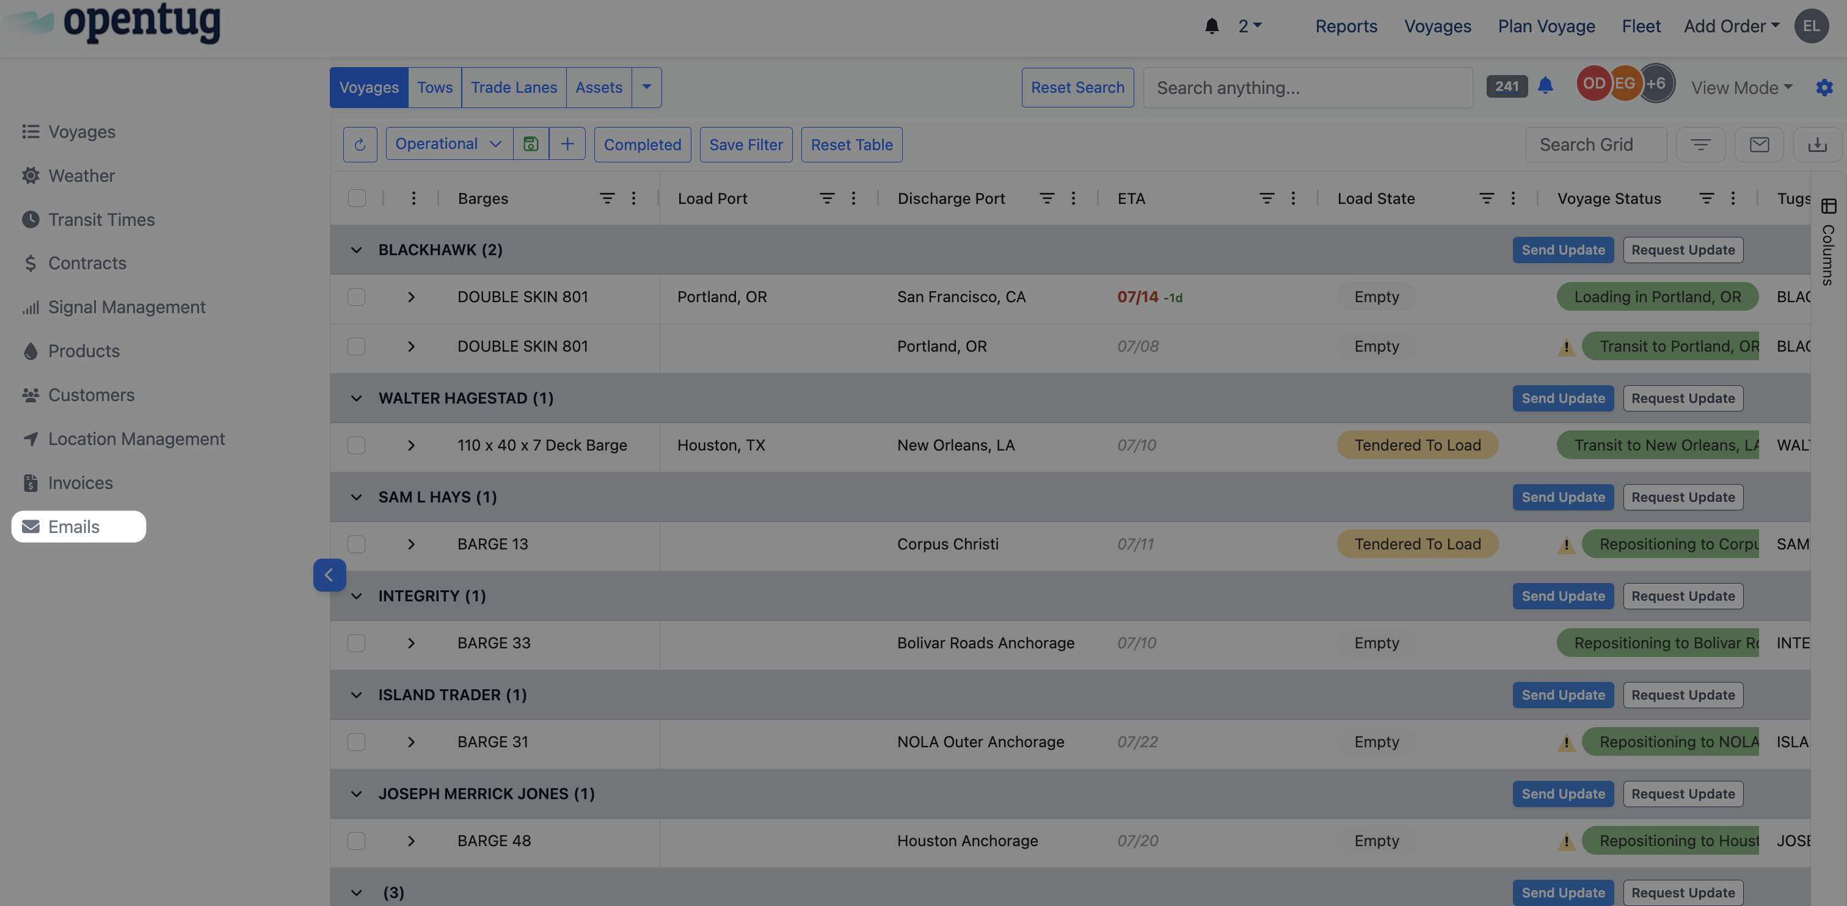Click the Voyage Status column filter icon
The height and width of the screenshot is (906, 1847).
1707,198
